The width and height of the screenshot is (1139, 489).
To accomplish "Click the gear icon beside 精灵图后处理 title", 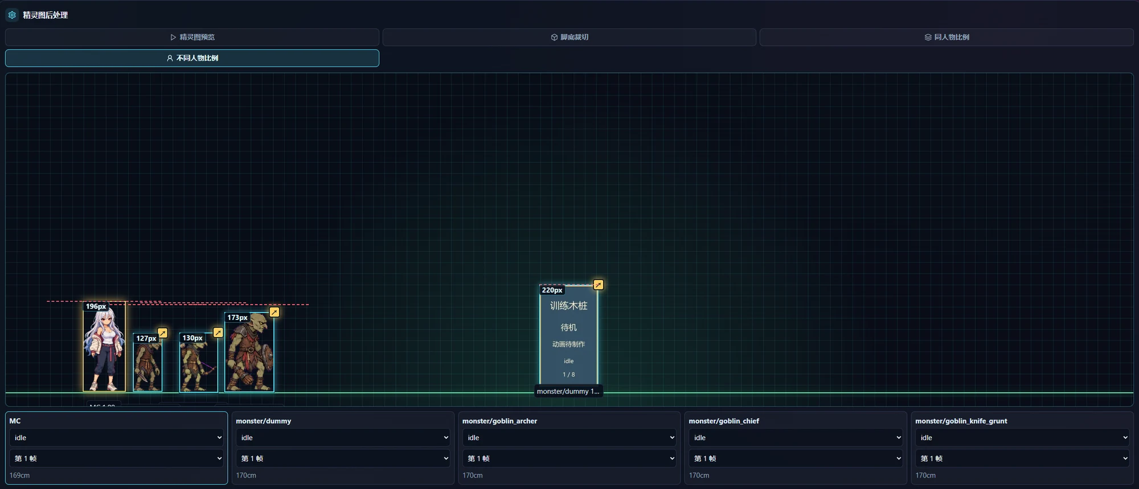I will click(12, 15).
